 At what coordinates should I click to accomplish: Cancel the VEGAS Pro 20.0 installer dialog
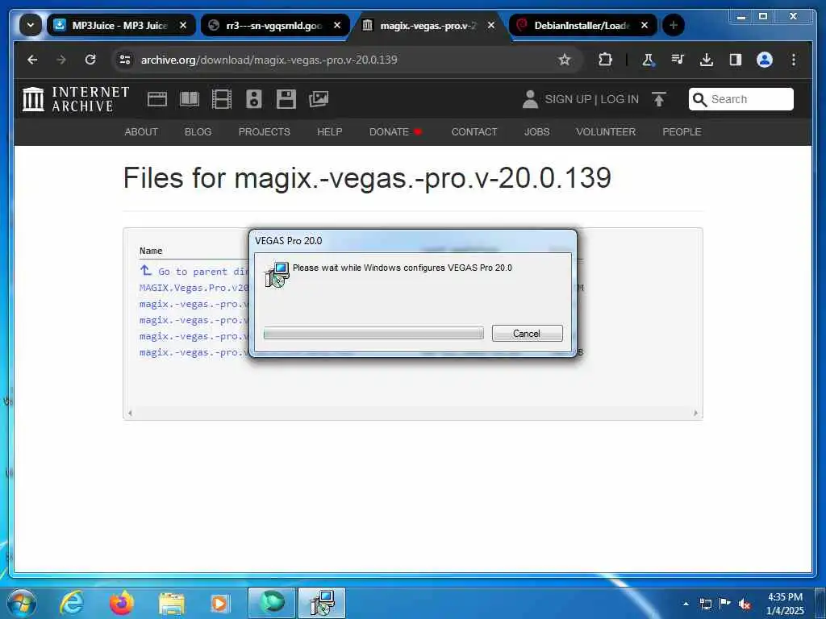pos(527,333)
